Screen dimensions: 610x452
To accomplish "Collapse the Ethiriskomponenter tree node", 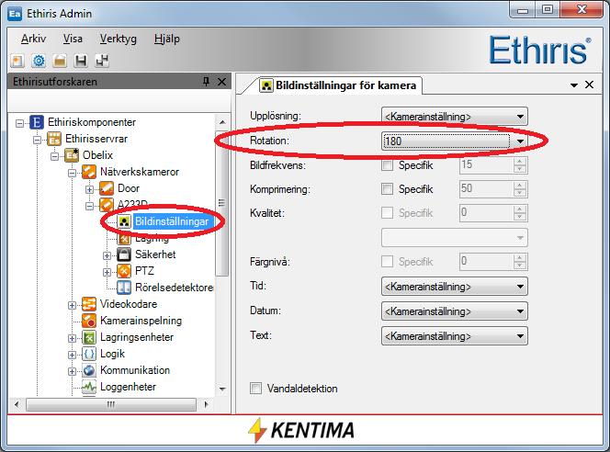I will (19, 123).
